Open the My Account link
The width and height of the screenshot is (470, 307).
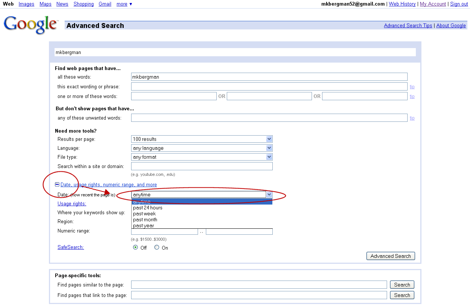(x=433, y=4)
